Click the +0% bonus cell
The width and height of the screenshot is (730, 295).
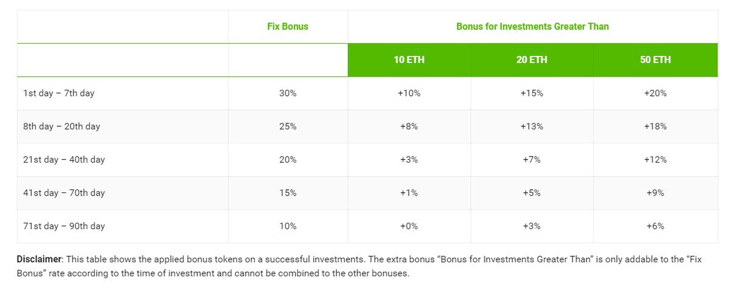coord(409,226)
